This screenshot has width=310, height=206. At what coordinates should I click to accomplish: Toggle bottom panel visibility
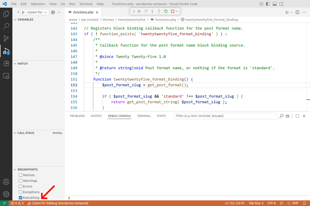275,4
